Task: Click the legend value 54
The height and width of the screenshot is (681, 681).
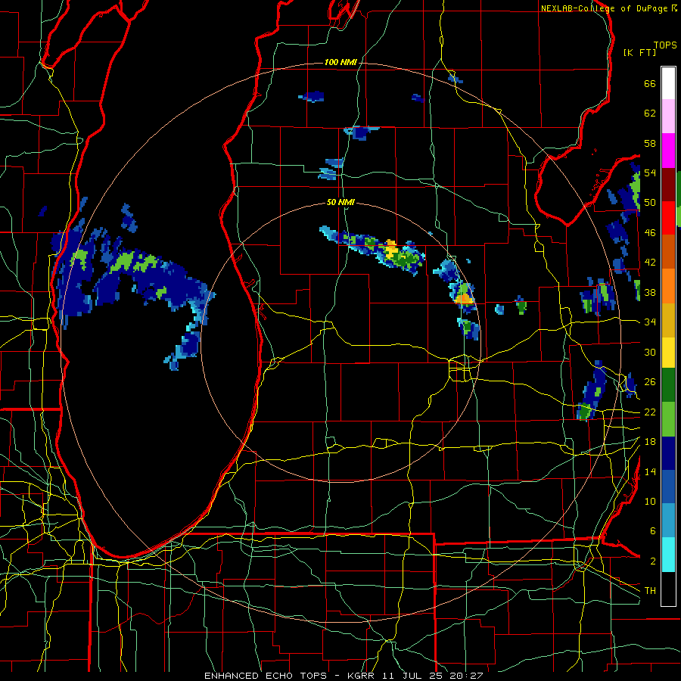Action: [650, 173]
